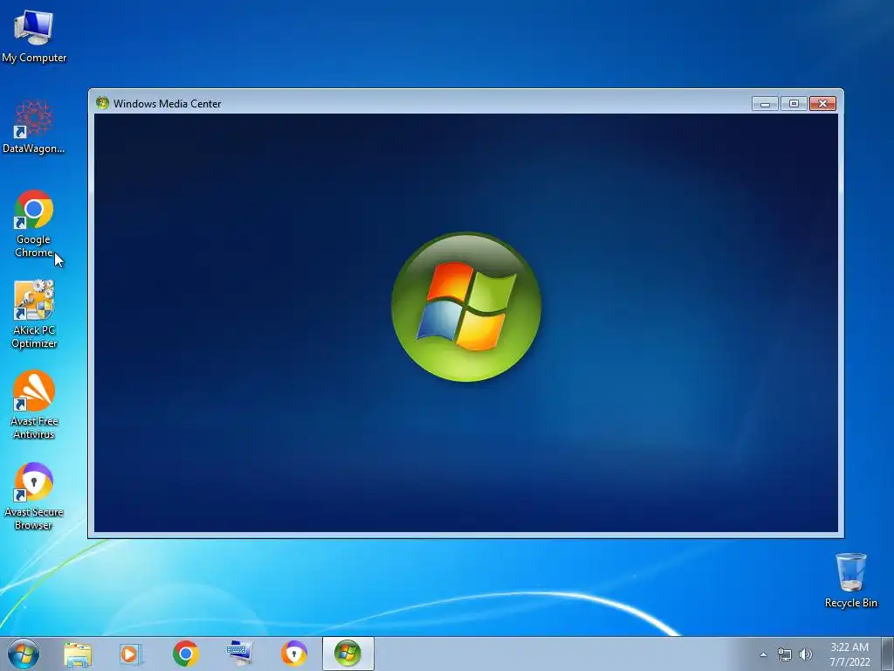The image size is (894, 671).
Task: Click the green Media Center logo
Action: tap(466, 307)
